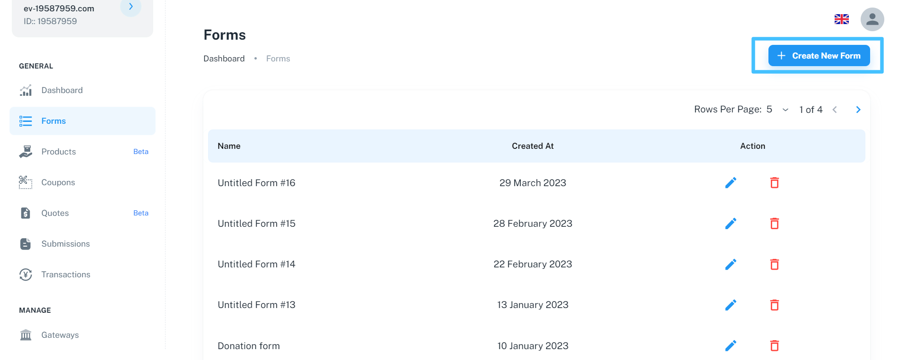Edit Untitled Form #15 with pencil icon
907x360 pixels.
pos(731,223)
